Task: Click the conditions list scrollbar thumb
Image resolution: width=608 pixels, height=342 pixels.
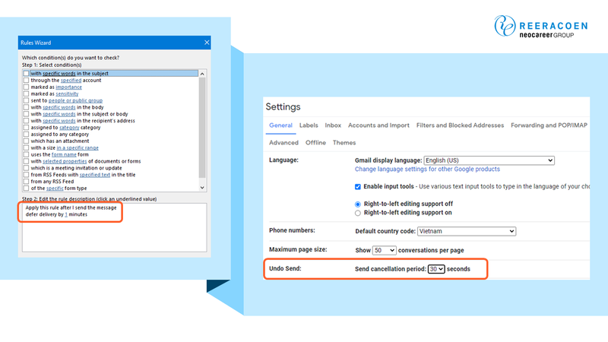Action: click(x=202, y=128)
